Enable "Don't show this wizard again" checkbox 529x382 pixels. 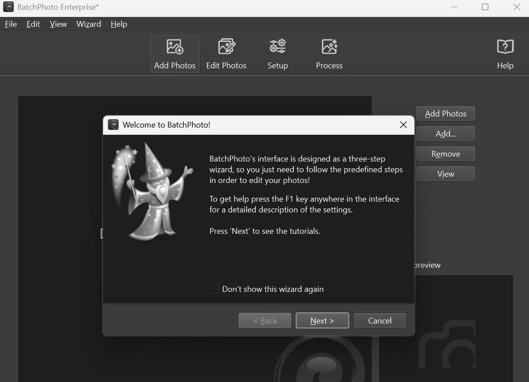(214, 289)
